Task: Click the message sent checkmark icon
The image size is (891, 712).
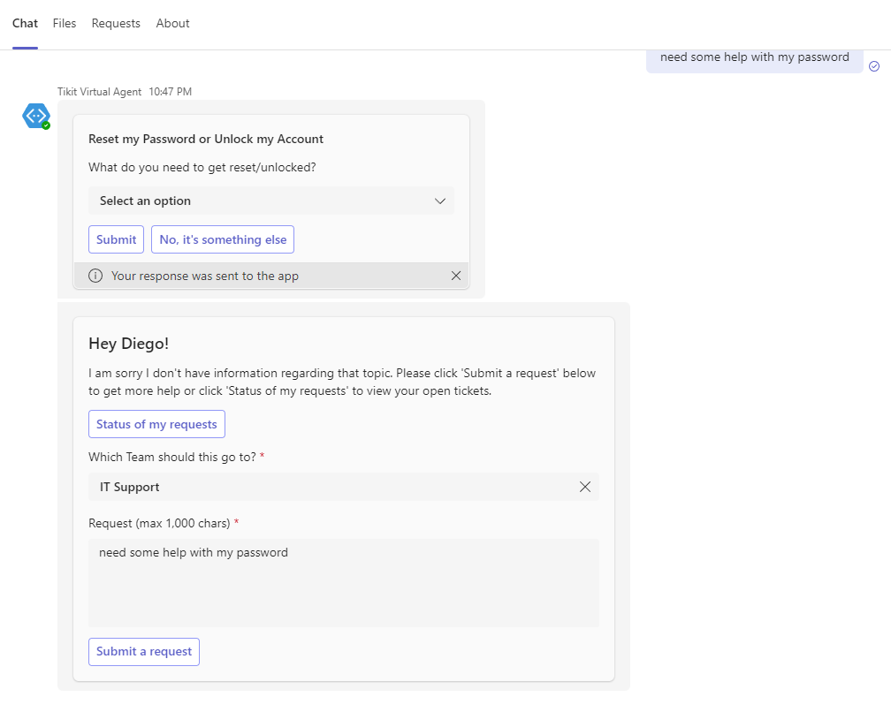Action: click(874, 66)
